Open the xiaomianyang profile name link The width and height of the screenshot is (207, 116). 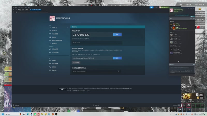tap(63, 18)
